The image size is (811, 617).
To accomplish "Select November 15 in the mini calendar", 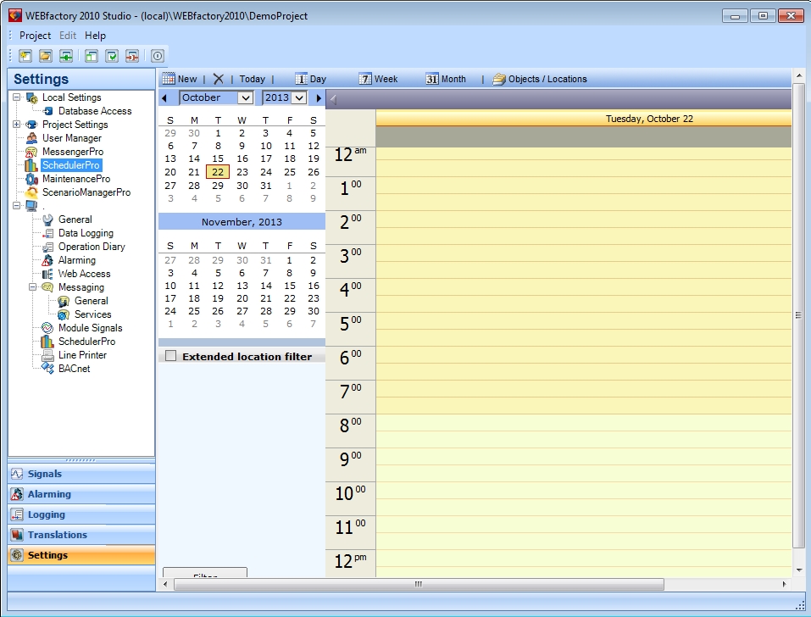I will pos(290,286).
